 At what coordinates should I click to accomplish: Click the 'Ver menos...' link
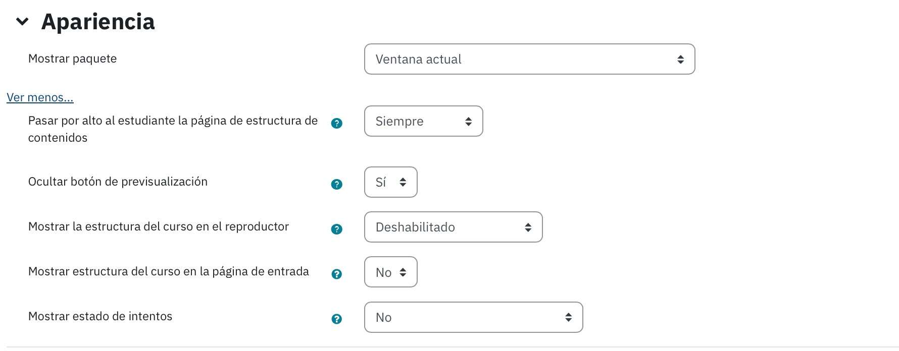click(x=40, y=97)
